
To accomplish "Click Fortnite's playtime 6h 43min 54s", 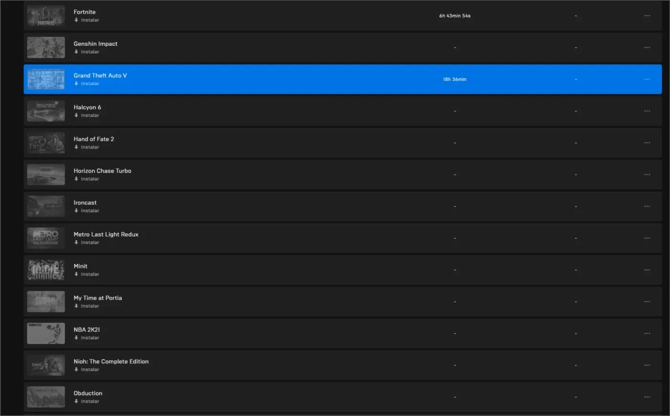I will [455, 16].
